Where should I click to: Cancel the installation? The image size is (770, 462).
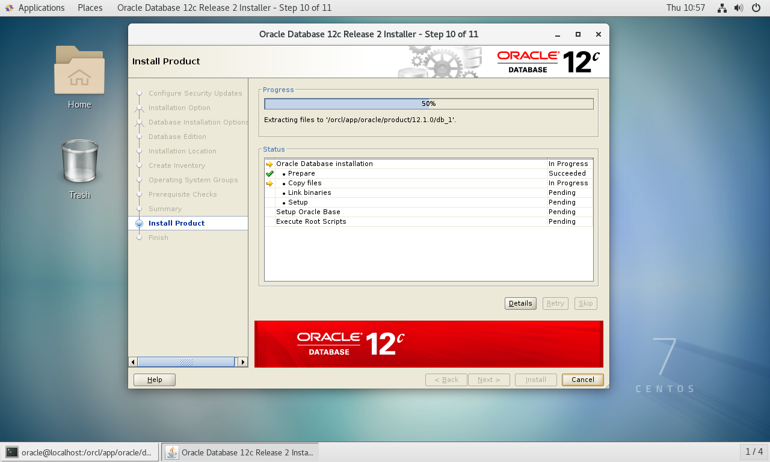(x=583, y=380)
